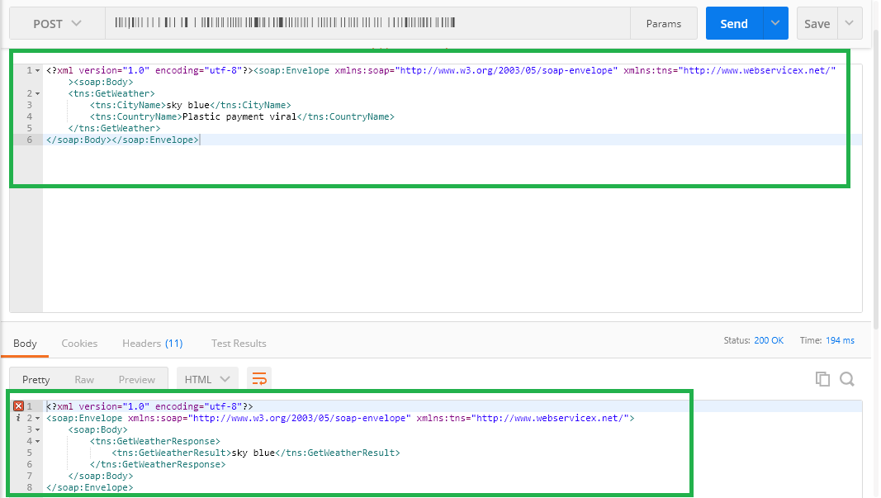
Task: Click the 194 ms time value
Action: click(x=840, y=340)
